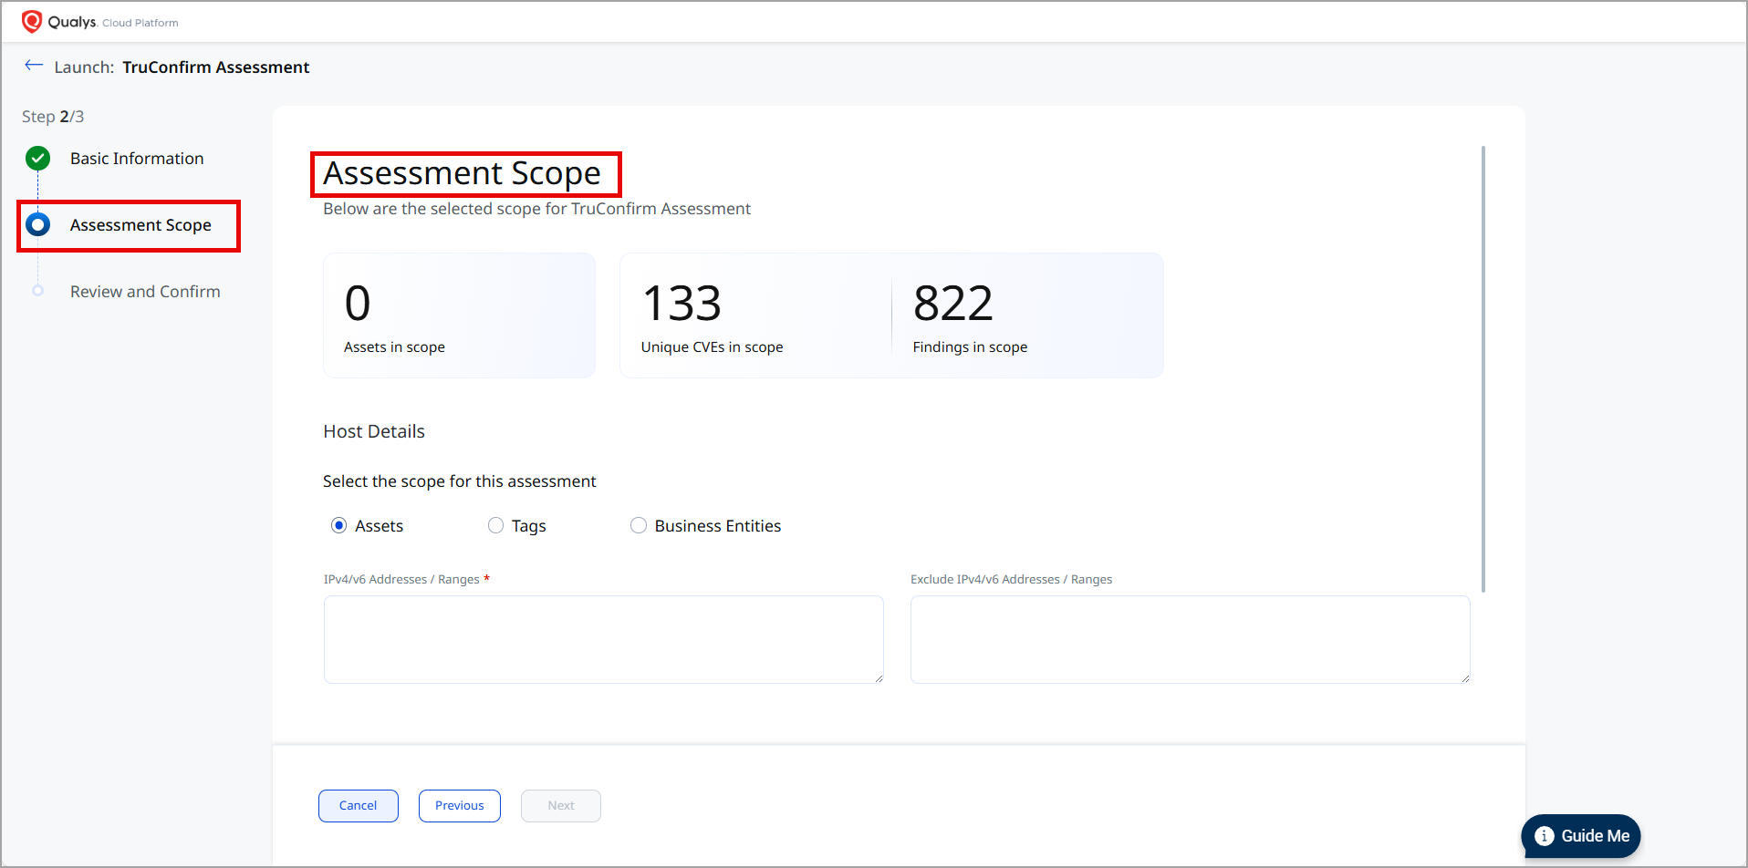Select the Assets radio button

339,525
